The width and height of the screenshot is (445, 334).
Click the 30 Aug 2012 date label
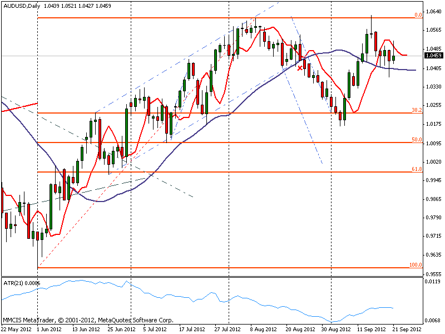(336, 330)
